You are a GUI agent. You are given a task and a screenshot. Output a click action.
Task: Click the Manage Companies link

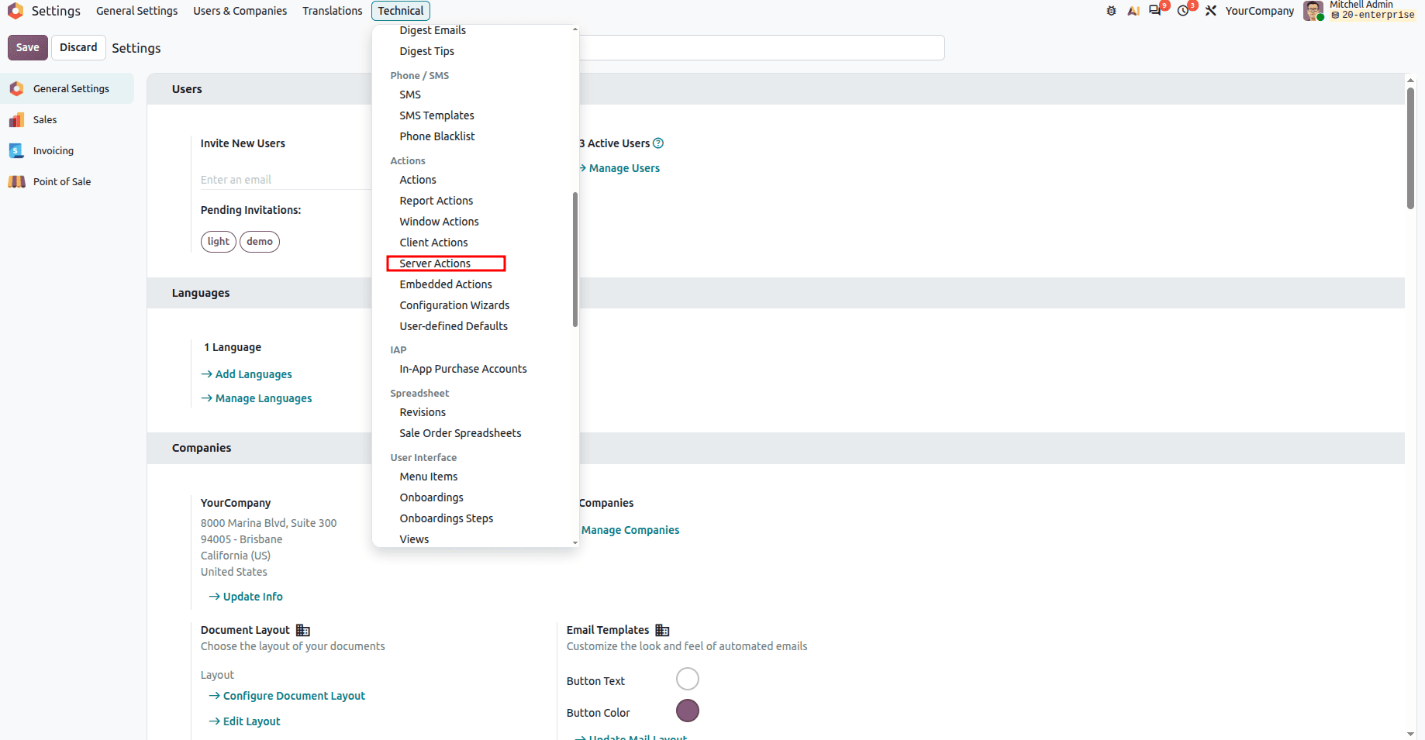[x=630, y=530]
